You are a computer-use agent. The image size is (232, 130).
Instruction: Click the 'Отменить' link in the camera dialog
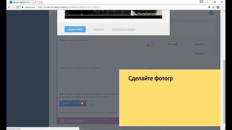[98, 29]
